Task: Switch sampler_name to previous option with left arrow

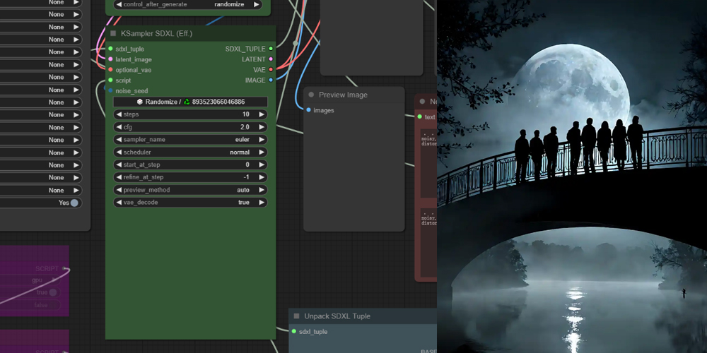Action: coord(119,140)
